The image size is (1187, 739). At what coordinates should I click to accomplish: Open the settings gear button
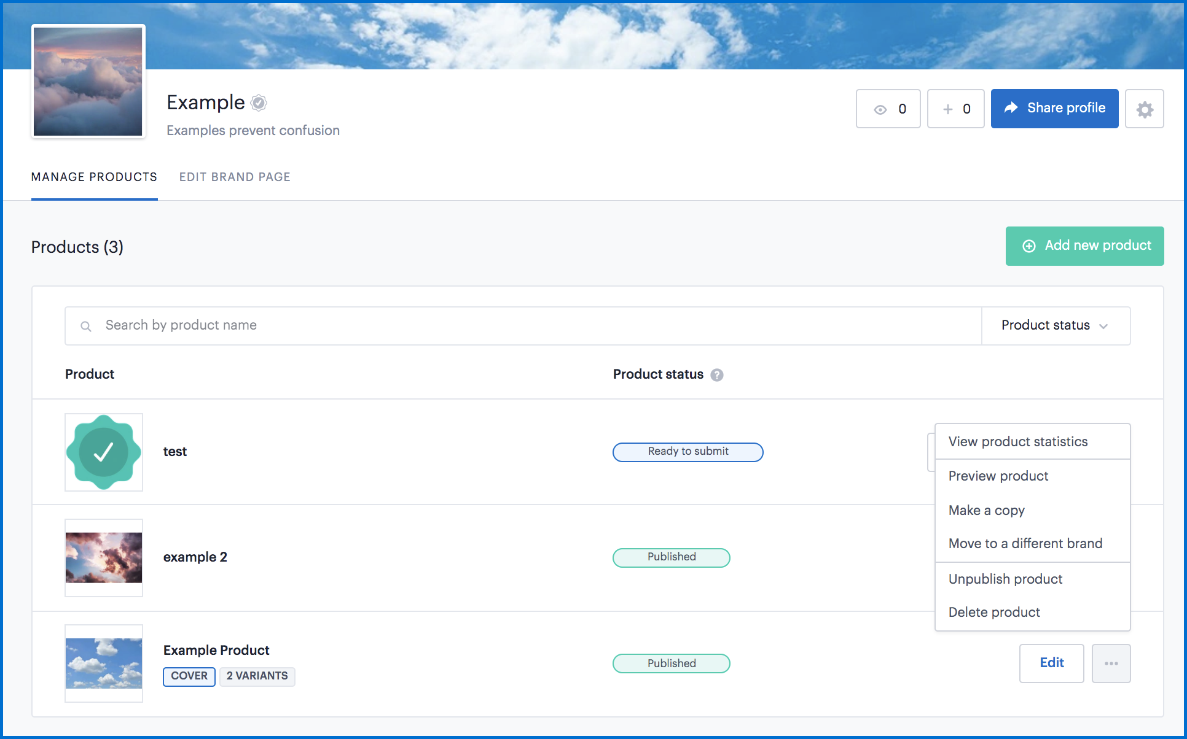tap(1144, 109)
